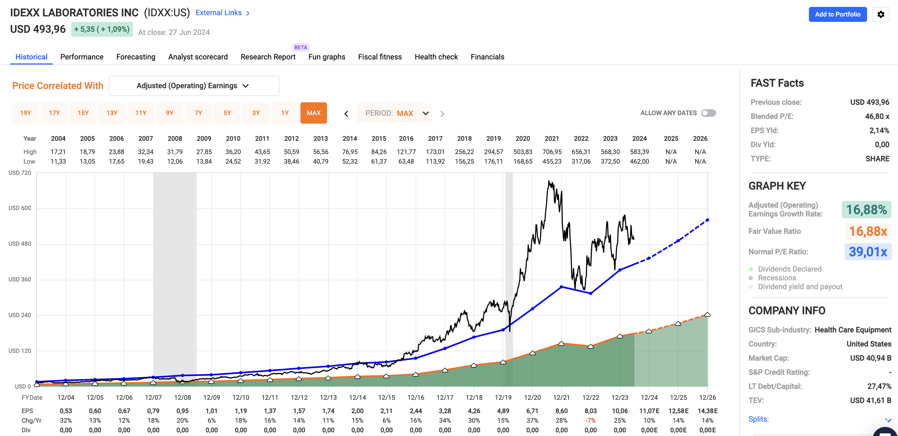Click the + 5,35 price change badge
The height and width of the screenshot is (436, 898).
tap(102, 29)
